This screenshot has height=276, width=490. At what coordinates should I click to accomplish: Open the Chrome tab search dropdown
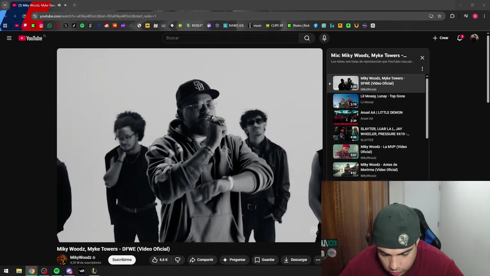point(5,5)
